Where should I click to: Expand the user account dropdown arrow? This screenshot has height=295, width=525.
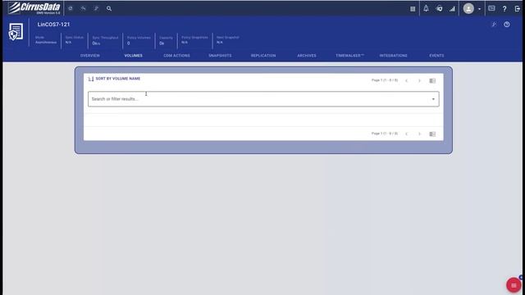pos(479,9)
